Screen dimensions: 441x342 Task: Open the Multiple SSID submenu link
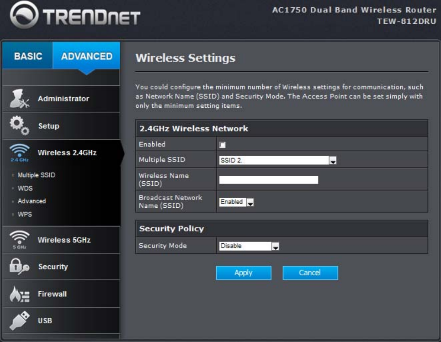click(x=36, y=175)
